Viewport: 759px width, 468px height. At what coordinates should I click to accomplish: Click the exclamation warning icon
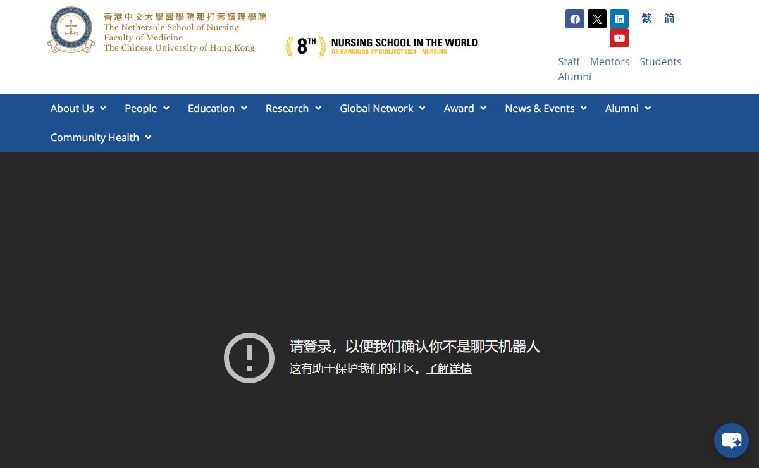(x=249, y=358)
